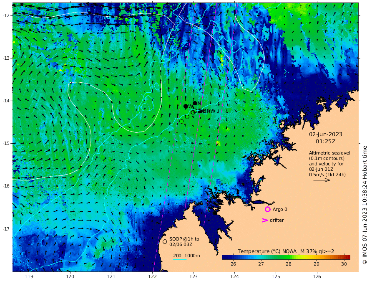Image resolution: width=367 pixels, height=284 pixels.
Task: Click the red end of temperature colorbar
Action: (x=348, y=257)
